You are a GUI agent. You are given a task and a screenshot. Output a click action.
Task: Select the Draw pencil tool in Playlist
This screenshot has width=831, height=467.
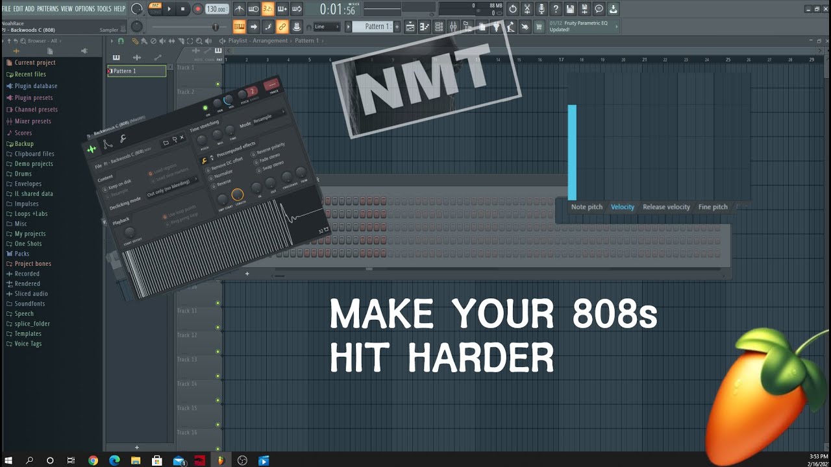(136, 41)
